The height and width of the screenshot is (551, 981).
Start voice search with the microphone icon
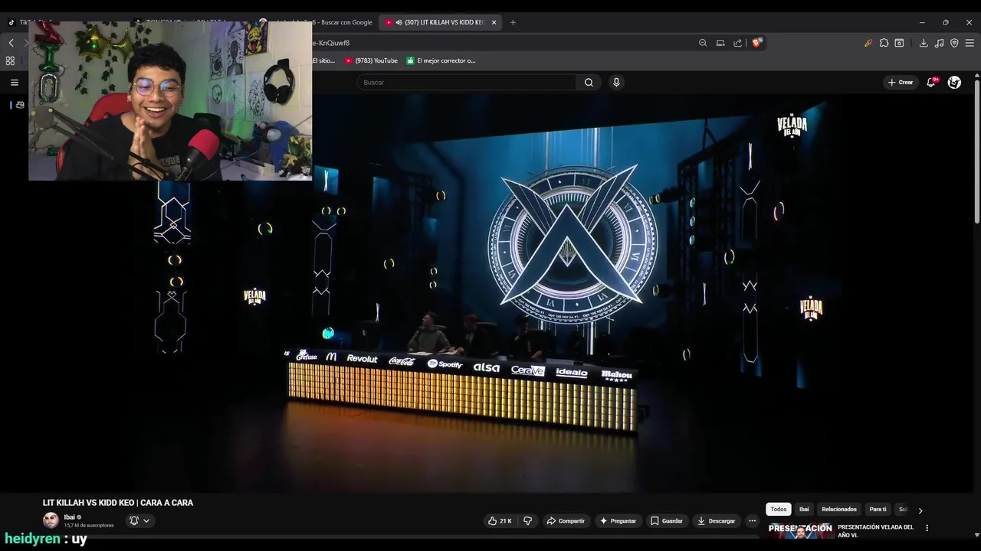pyautogui.click(x=616, y=82)
